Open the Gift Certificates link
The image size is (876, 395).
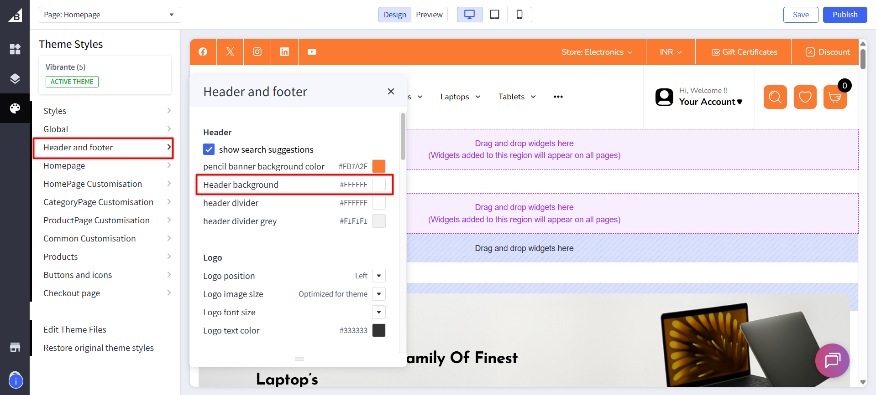coord(744,52)
